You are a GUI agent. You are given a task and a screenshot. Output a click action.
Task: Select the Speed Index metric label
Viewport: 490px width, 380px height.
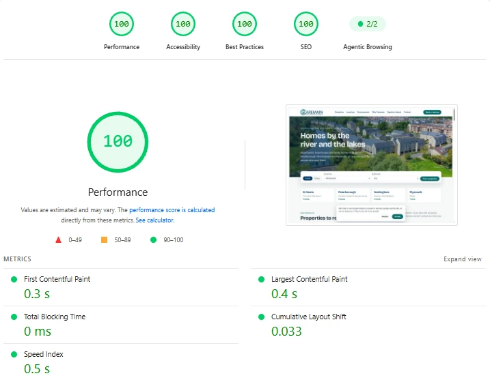click(44, 354)
